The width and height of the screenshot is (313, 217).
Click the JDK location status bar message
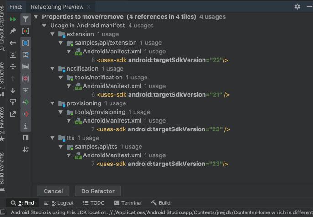tap(162, 212)
